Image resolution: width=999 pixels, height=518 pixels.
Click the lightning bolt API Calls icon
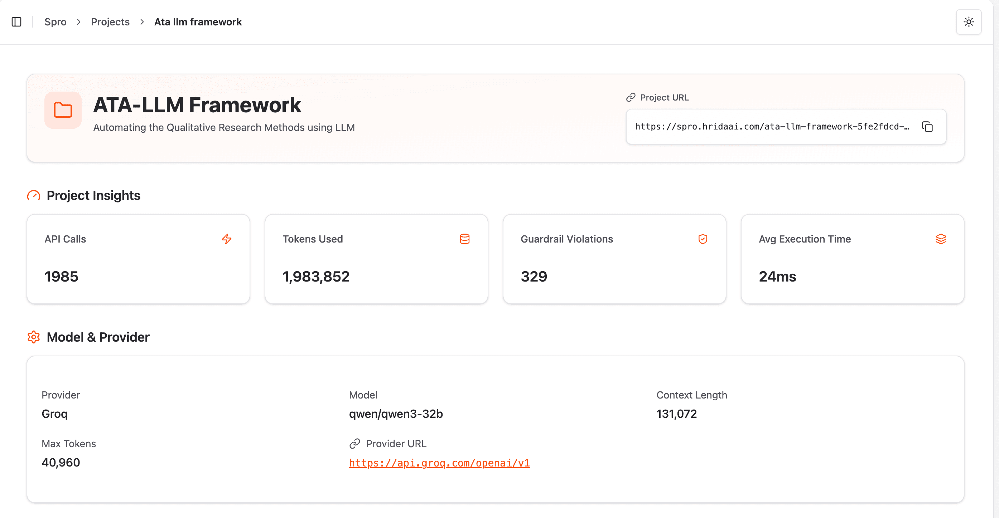(x=227, y=239)
